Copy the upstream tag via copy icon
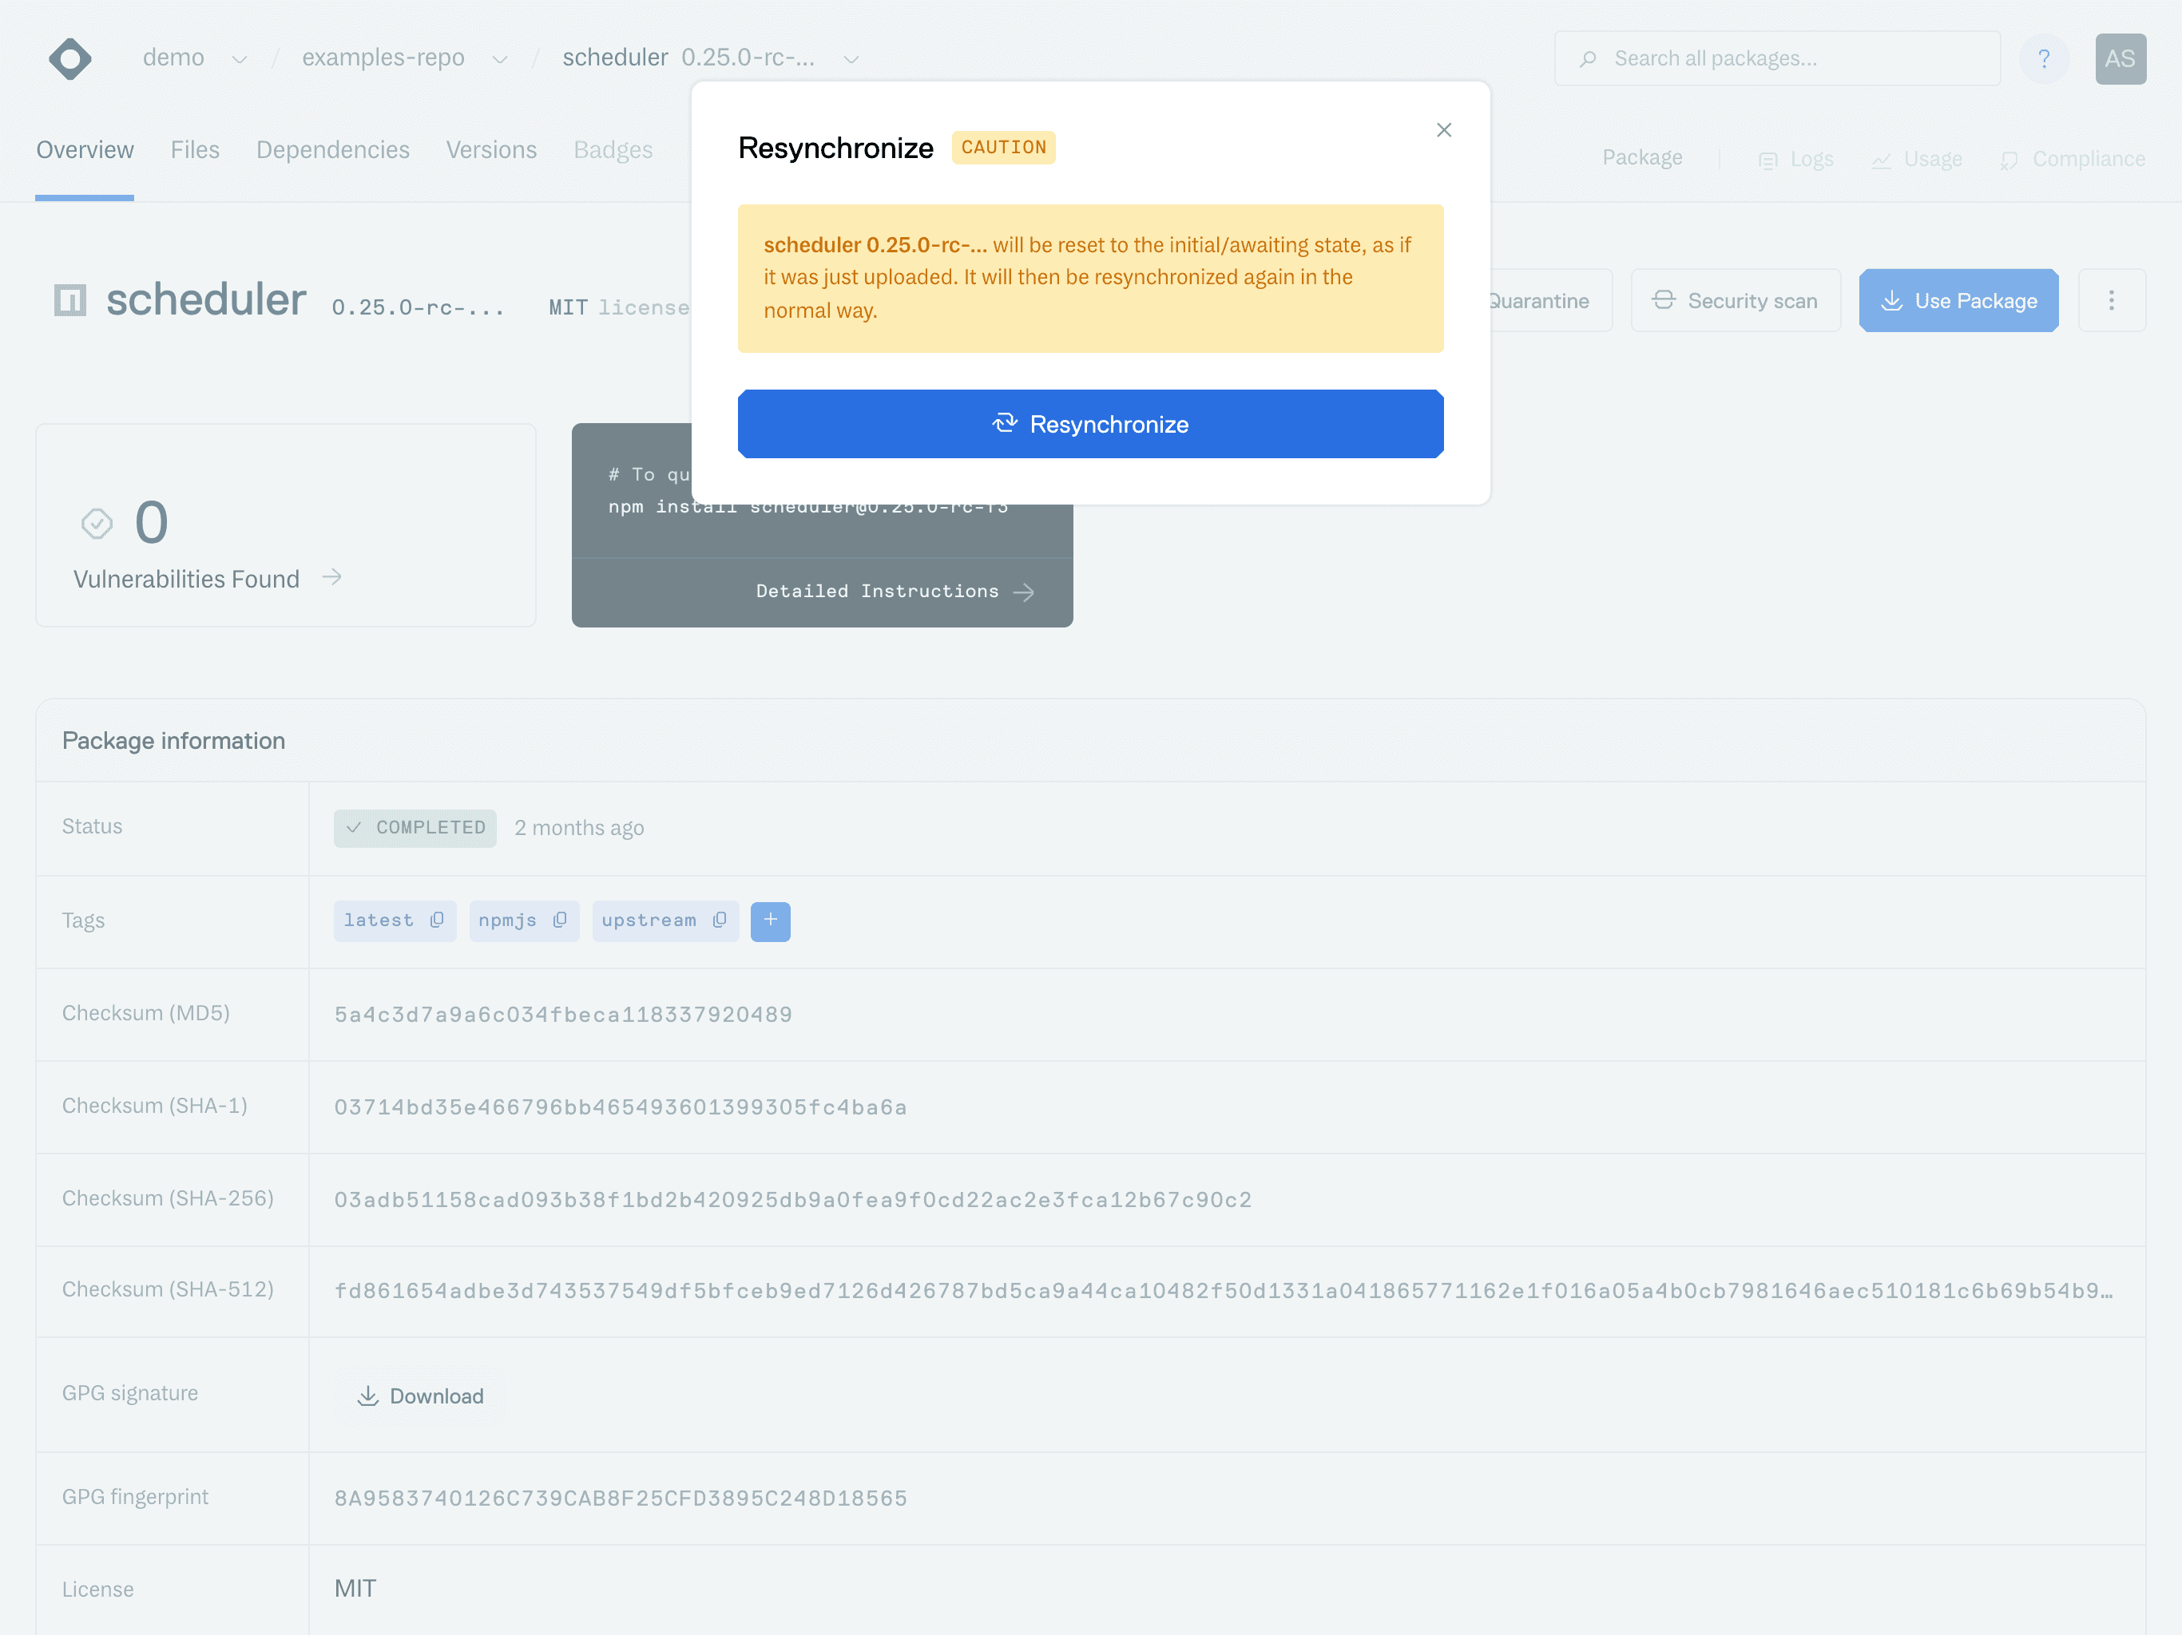 pos(719,920)
